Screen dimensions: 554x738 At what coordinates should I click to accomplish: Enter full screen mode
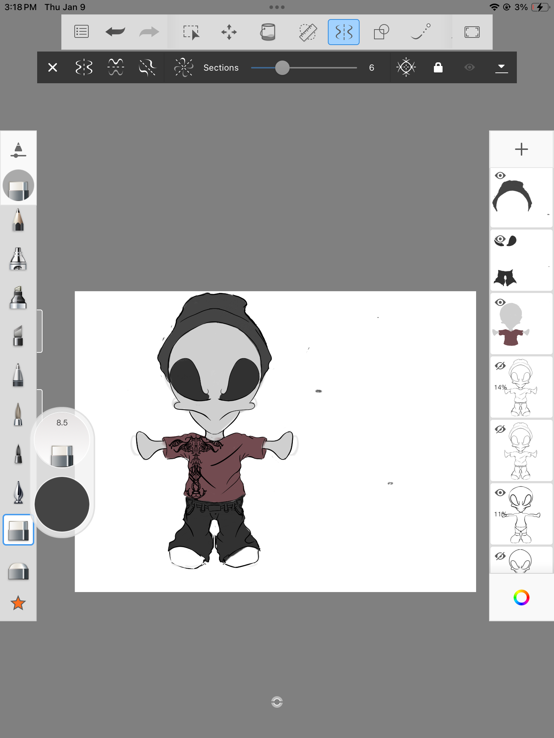[x=472, y=32]
